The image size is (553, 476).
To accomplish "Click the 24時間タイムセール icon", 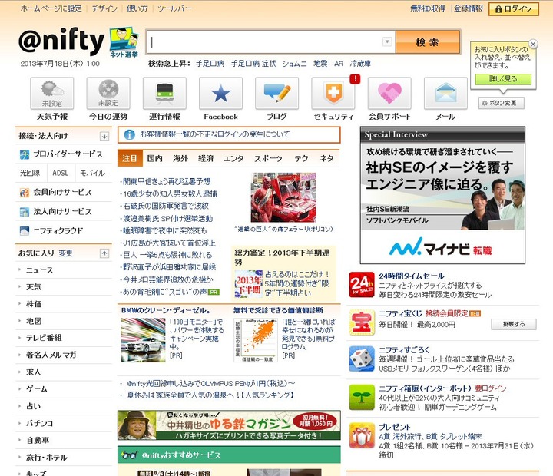I will pos(362,285).
